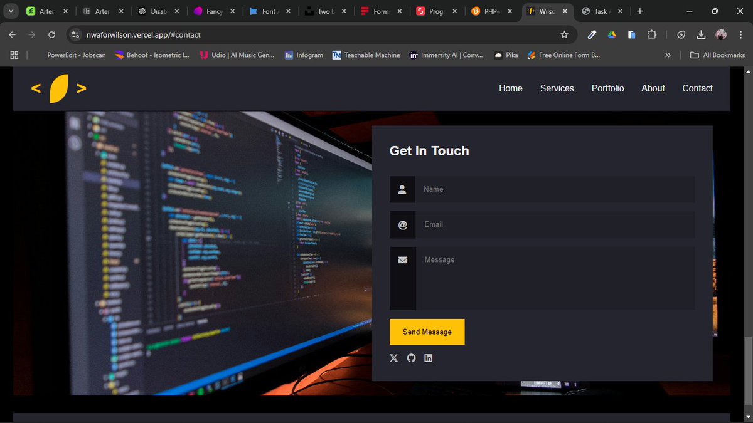Open the Teachable Machine bookmark

coord(366,55)
